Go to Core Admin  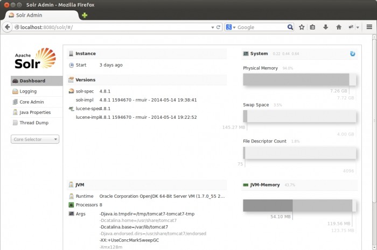(x=37, y=102)
